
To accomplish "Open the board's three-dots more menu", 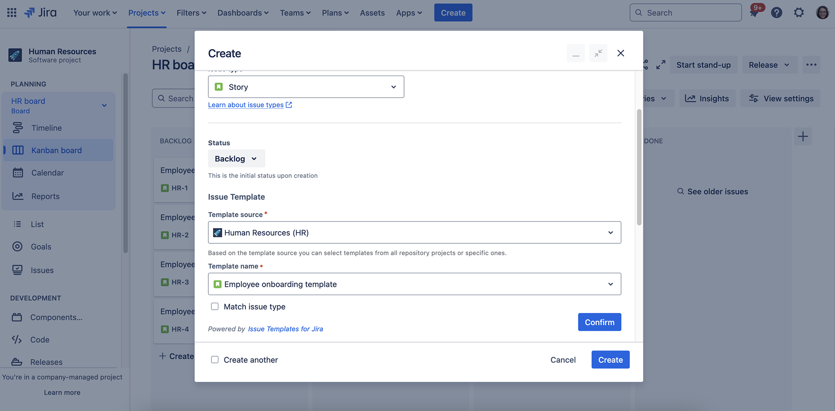I will tap(811, 65).
